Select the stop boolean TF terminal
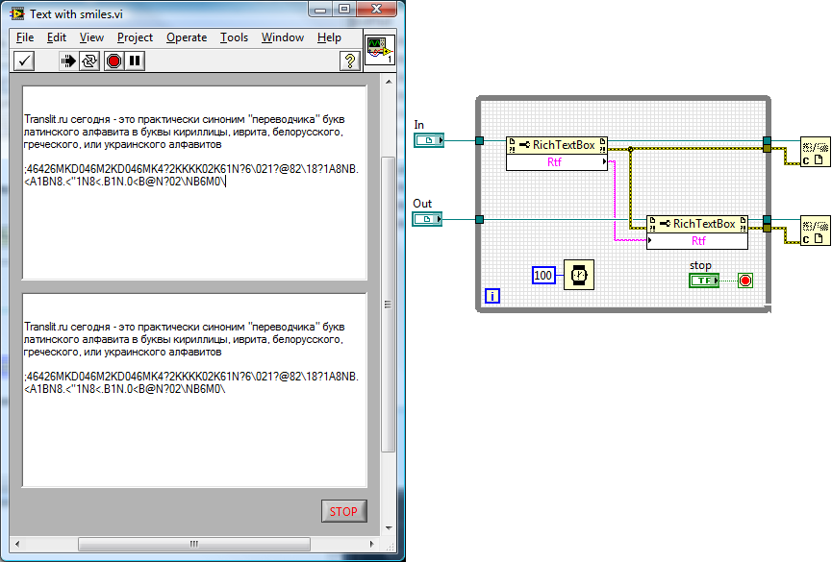 coord(704,280)
